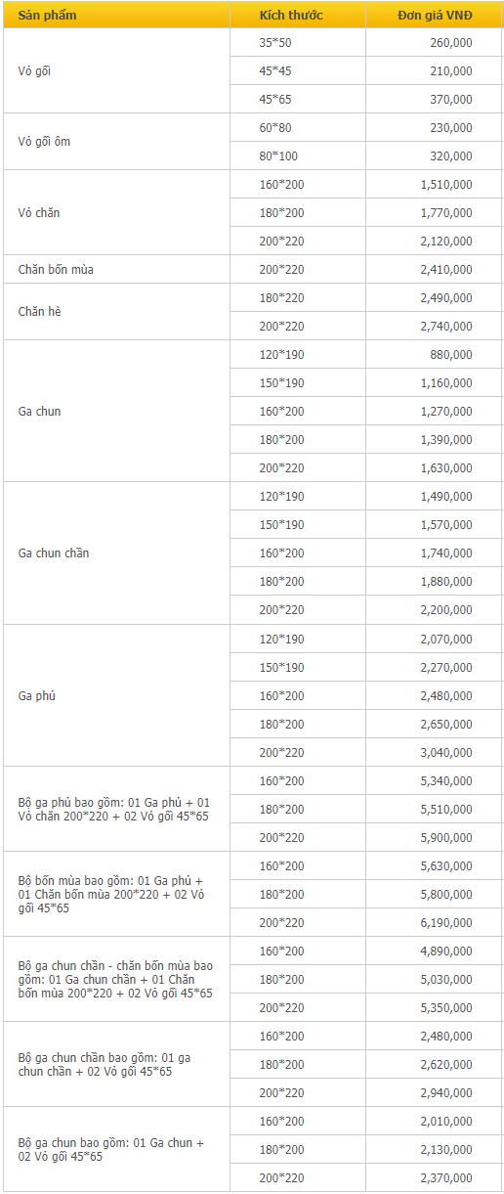The width and height of the screenshot is (504, 1194).
Task: Select the 35*50 size cell
Action: point(299,42)
